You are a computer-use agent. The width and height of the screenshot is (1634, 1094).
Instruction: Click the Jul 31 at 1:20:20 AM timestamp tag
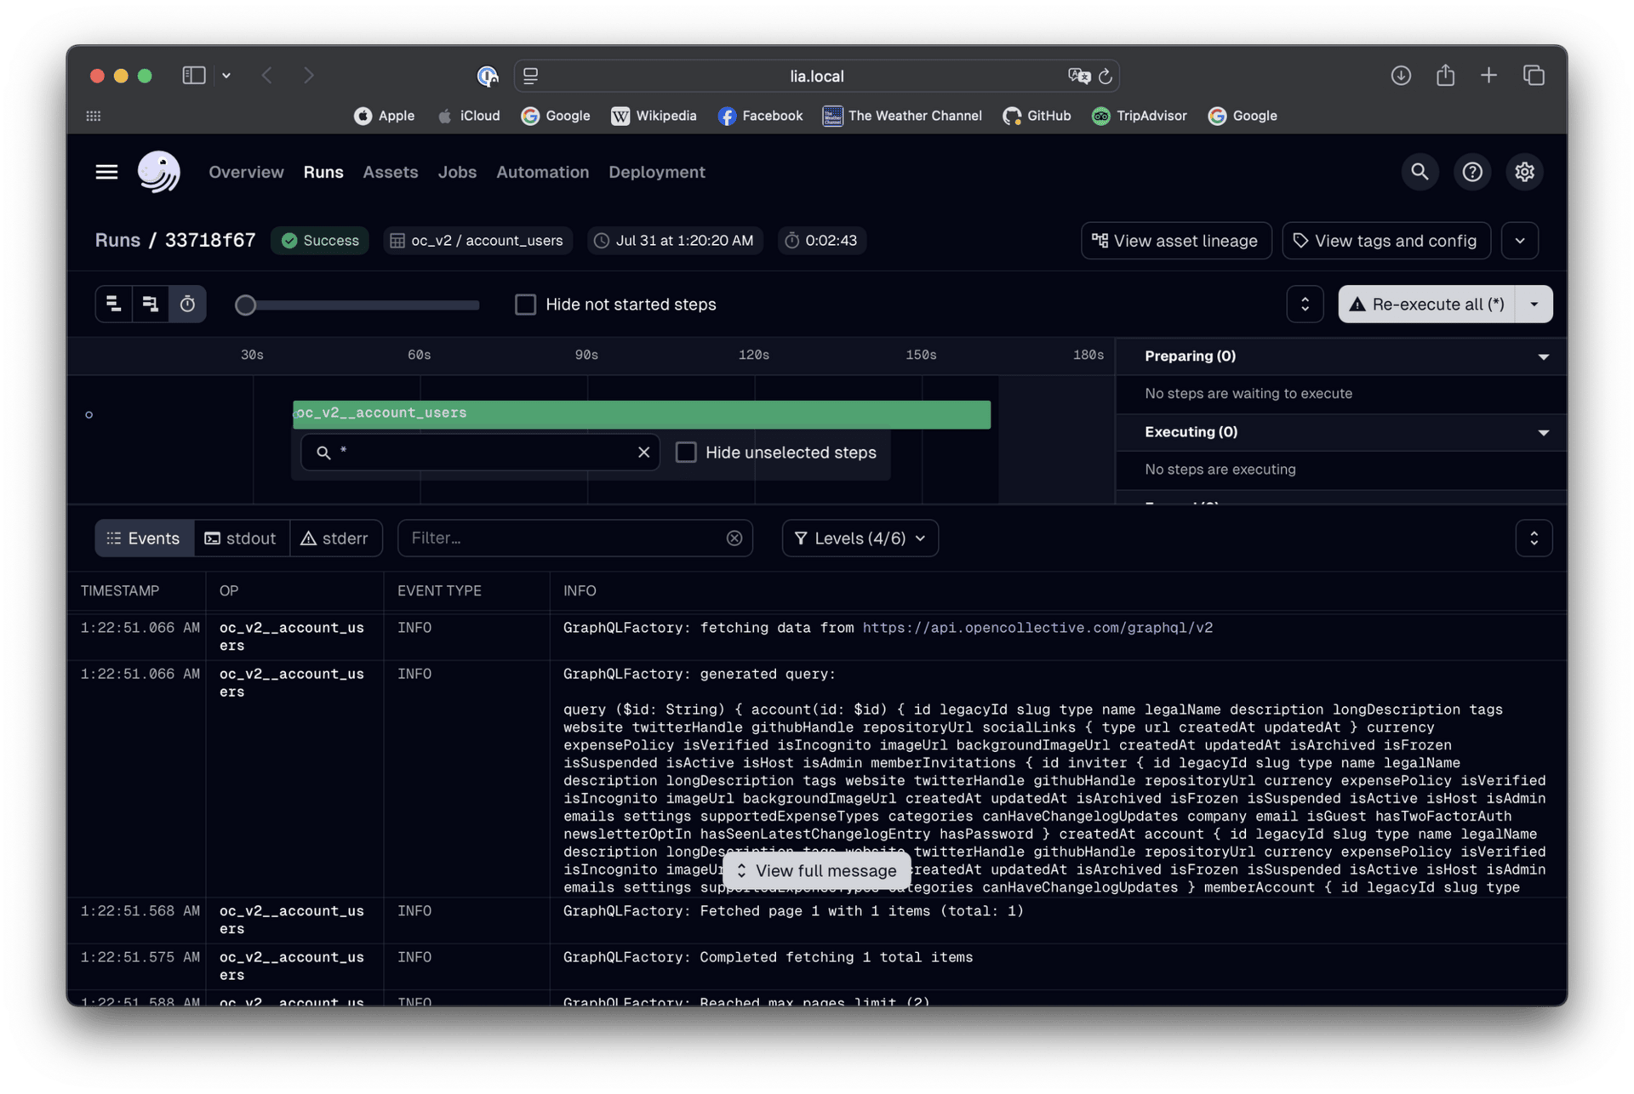pos(674,241)
